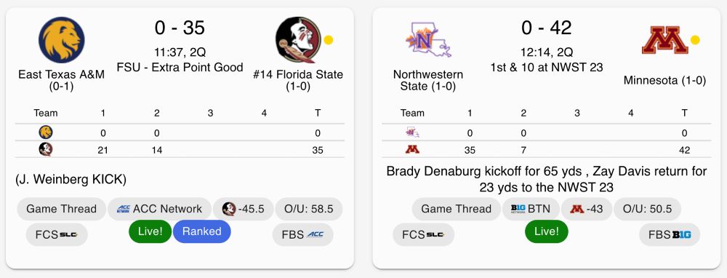Click the Live! badge on FSU card
727x278 pixels.
[150, 231]
